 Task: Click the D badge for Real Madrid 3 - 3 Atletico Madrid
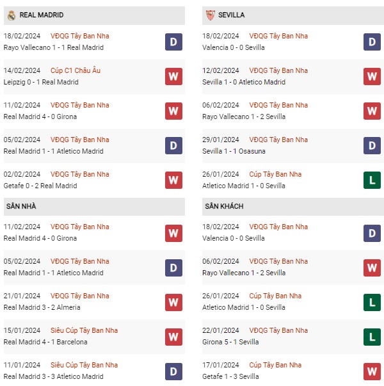pyautogui.click(x=173, y=371)
